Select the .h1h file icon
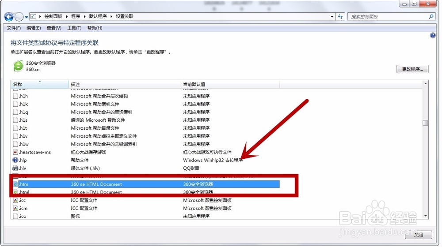Image resolution: width=442 pixels, height=247 pixels. tap(15, 96)
